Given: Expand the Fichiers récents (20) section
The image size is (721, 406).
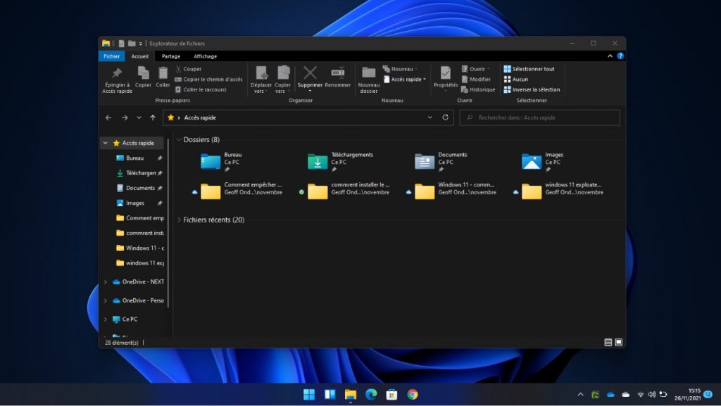Looking at the screenshot, I should coord(179,220).
